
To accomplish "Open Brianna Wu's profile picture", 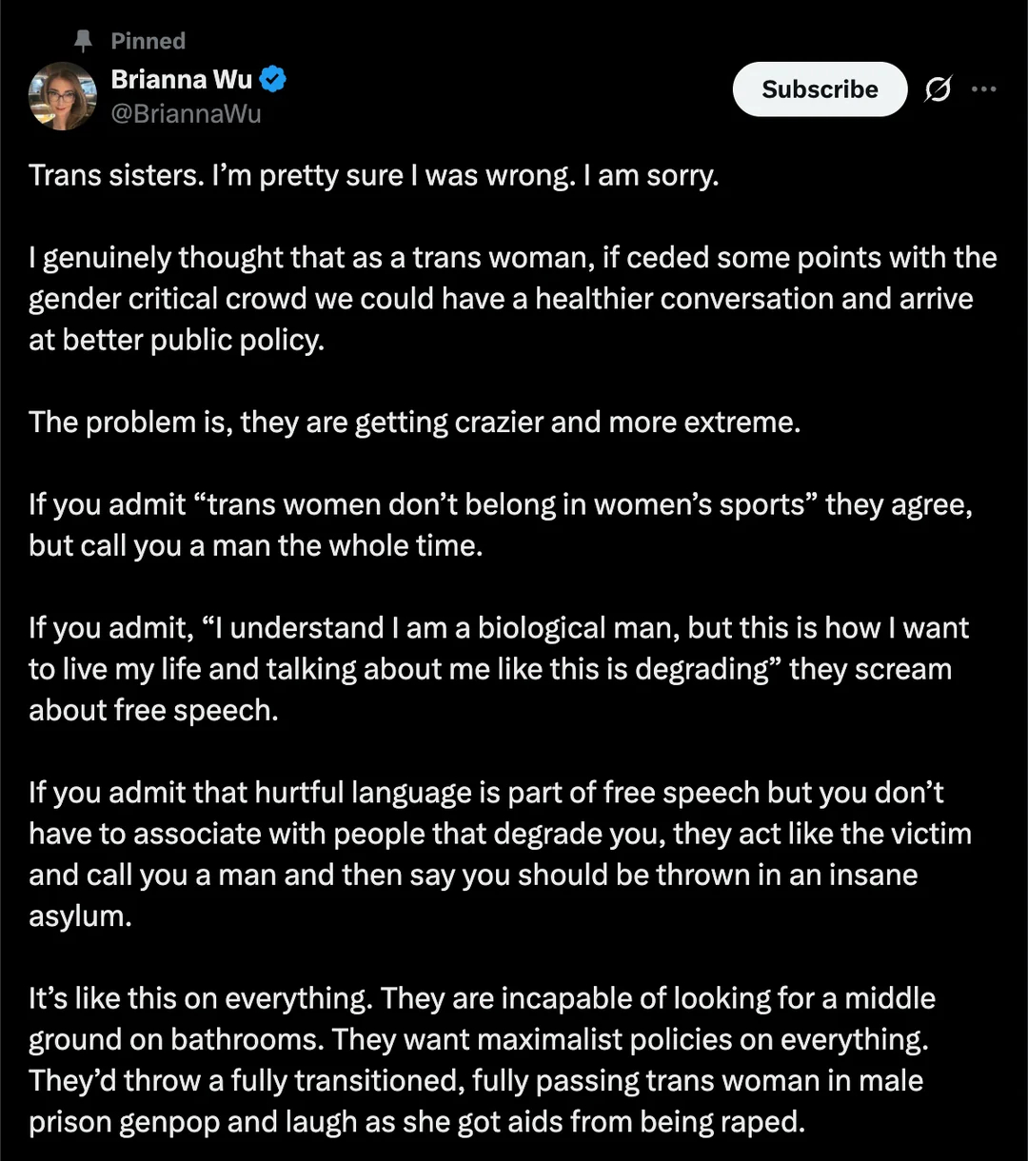I will click(63, 96).
